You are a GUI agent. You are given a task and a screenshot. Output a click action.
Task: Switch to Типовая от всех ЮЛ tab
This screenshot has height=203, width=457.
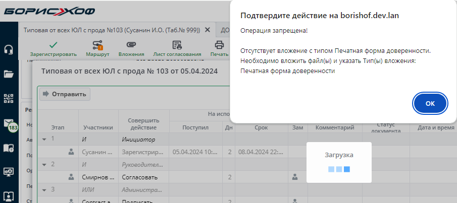pyautogui.click(x=112, y=30)
